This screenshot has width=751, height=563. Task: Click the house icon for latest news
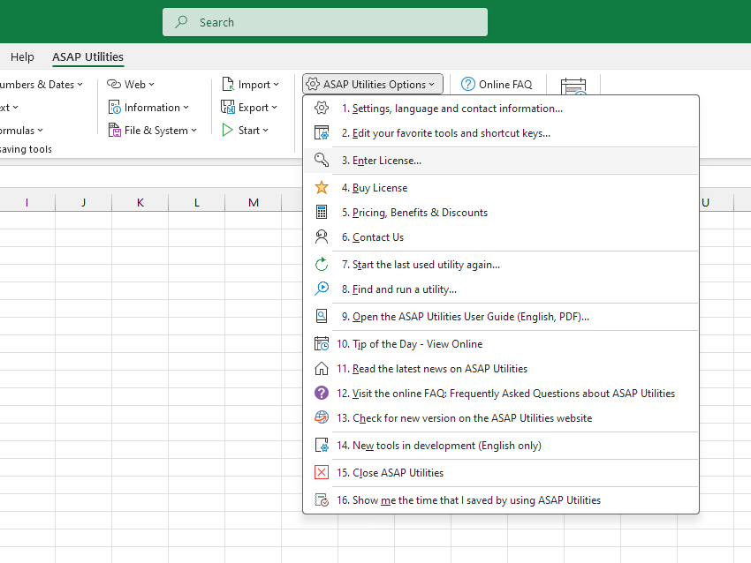[322, 368]
